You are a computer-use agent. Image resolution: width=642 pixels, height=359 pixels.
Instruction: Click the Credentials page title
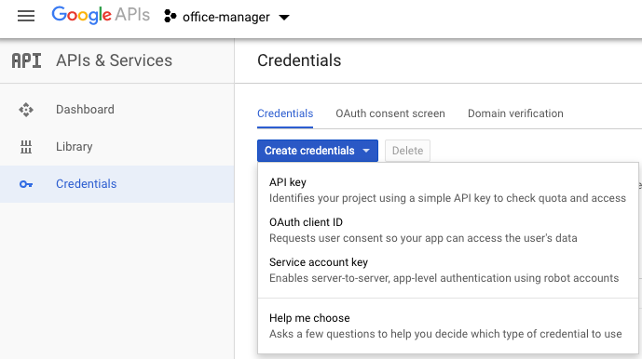click(299, 60)
